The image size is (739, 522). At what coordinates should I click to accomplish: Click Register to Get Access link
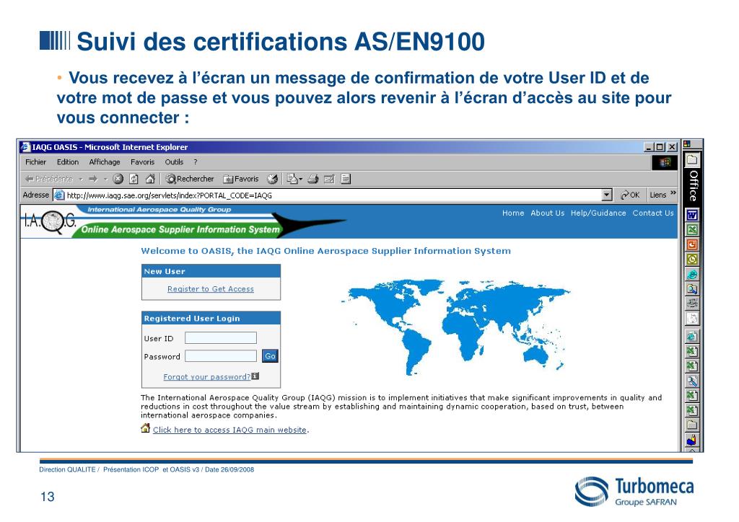point(211,289)
